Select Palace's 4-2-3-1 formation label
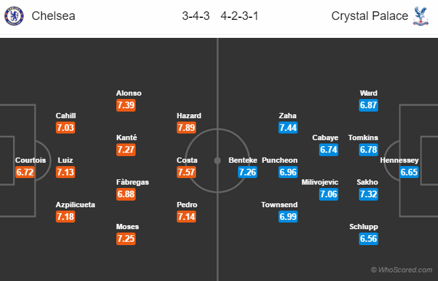The height and width of the screenshot is (281, 438). click(x=240, y=16)
